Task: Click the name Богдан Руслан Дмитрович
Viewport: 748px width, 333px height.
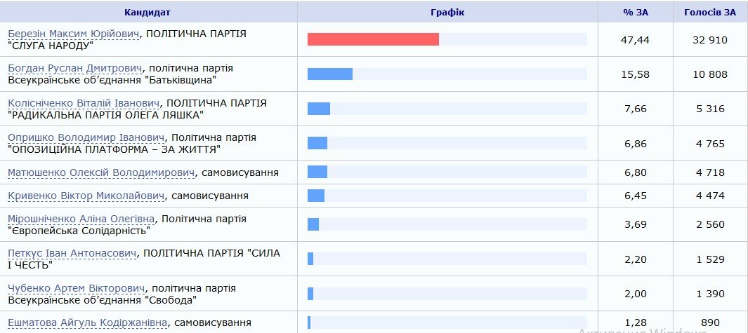Action: 75,68
